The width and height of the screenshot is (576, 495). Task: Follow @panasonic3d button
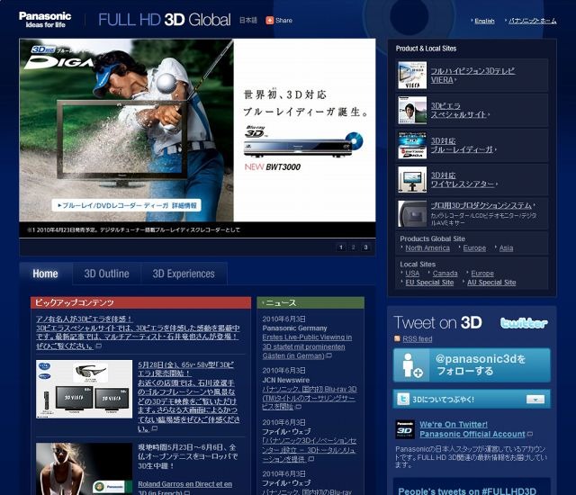(472, 365)
